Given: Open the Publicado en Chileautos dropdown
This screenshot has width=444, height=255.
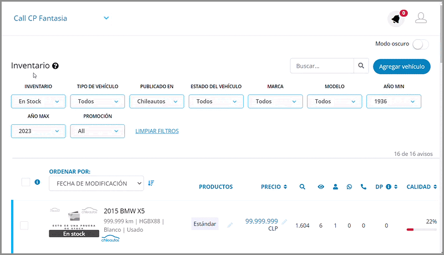Looking at the screenshot, I should click(157, 101).
